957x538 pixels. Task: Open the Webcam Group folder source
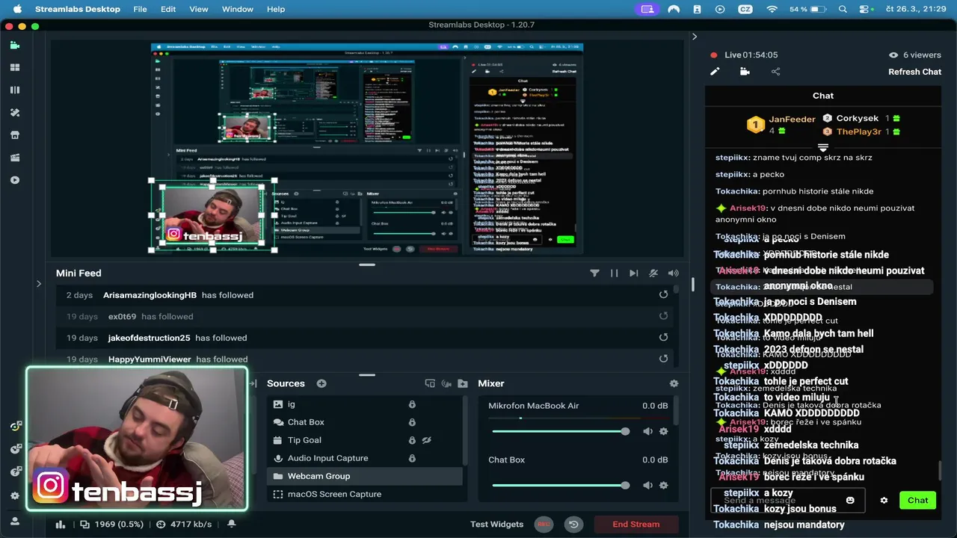click(x=366, y=476)
